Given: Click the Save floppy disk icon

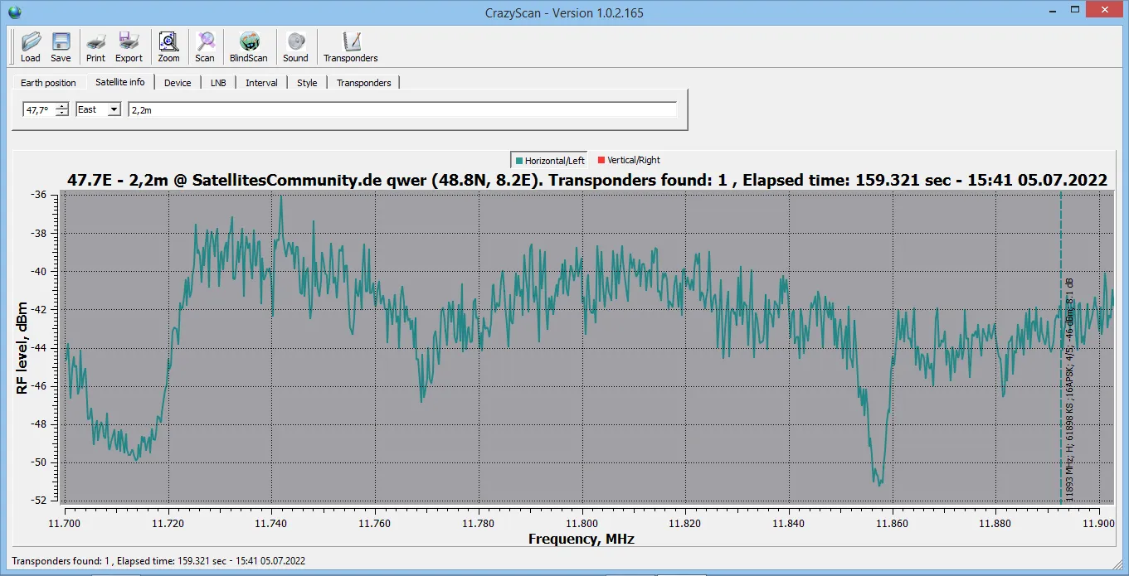Looking at the screenshot, I should tap(61, 46).
